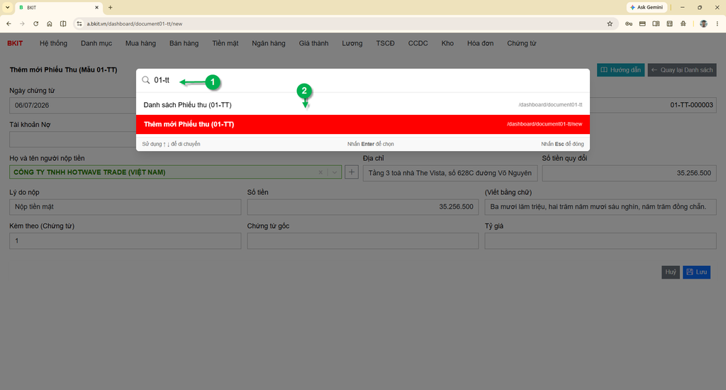Reload the page with the refresh icon
This screenshot has width=726, height=390.
(x=35, y=23)
